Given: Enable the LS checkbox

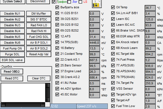Looking at the screenshot, I should click(x=80, y=2).
